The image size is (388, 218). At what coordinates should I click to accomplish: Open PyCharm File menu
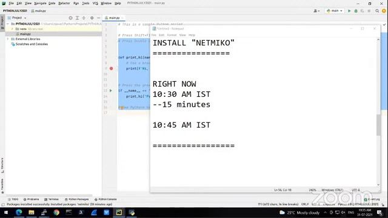point(11,3)
